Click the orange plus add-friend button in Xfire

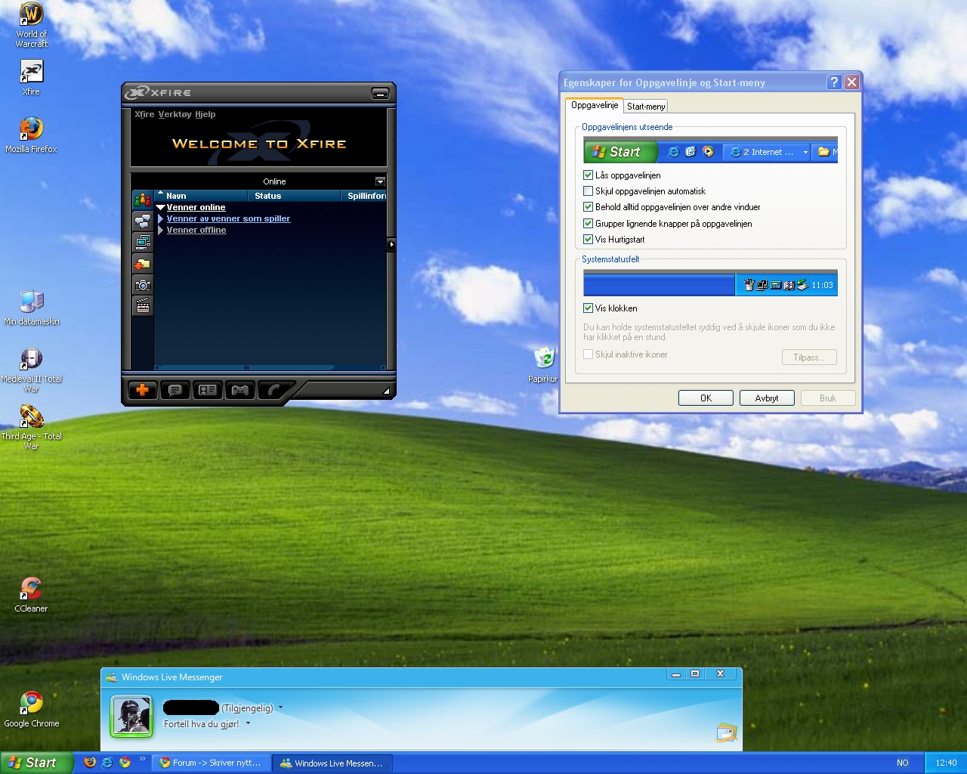(142, 390)
